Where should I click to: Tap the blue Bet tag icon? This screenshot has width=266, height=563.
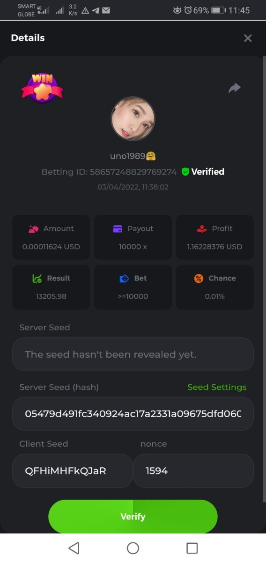(124, 278)
